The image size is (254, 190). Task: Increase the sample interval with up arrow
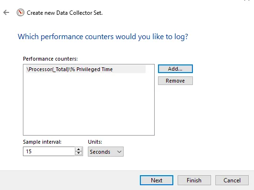click(x=79, y=149)
